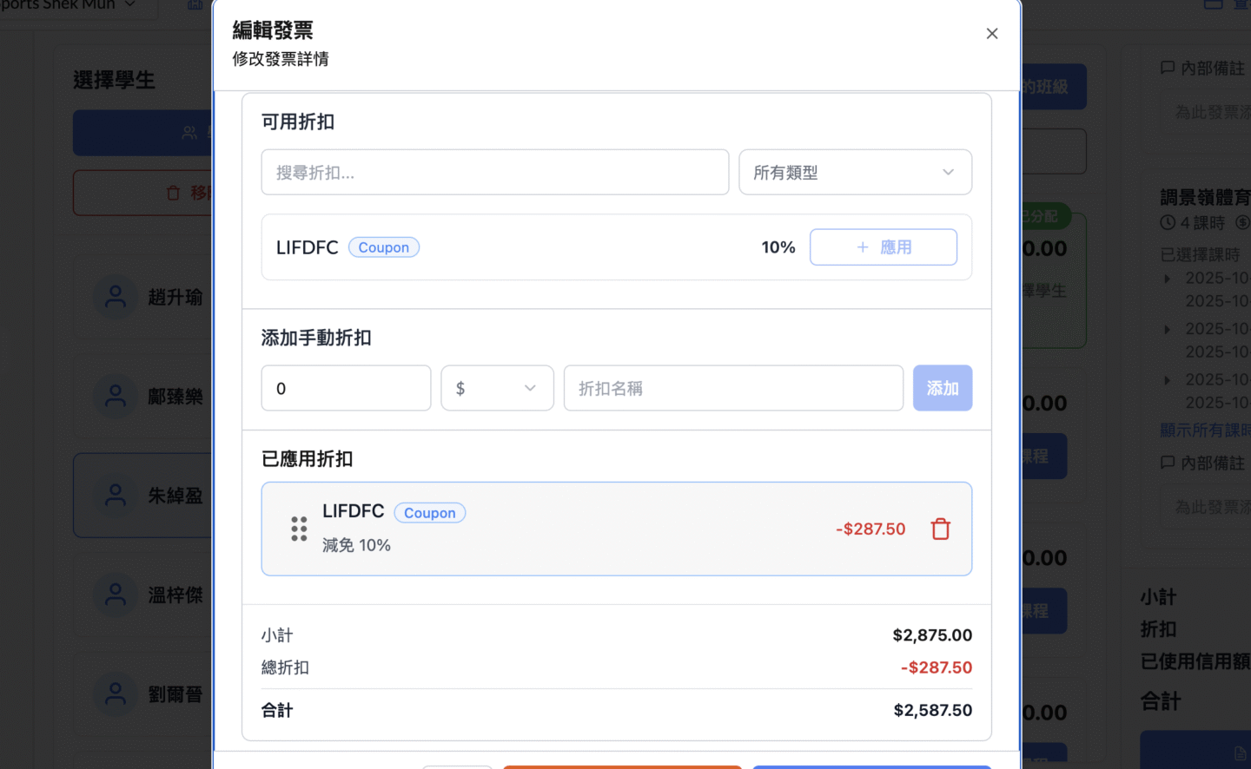
Task: Click the user avatar icon beside 趙升瑜
Action: [116, 298]
